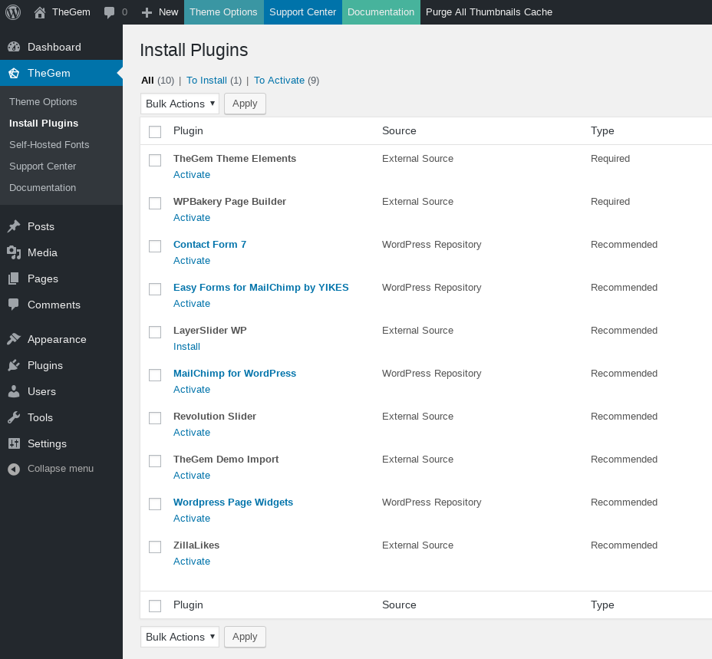The height and width of the screenshot is (659, 712).
Task: Click the Posts pushpin icon
Action: [x=14, y=226]
